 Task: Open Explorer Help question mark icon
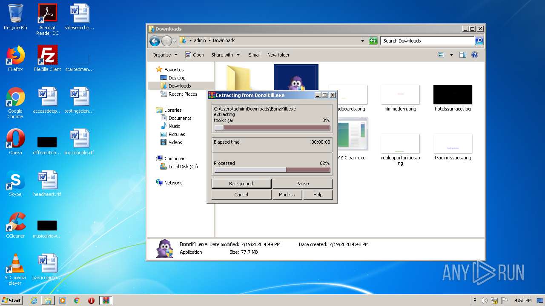point(475,55)
